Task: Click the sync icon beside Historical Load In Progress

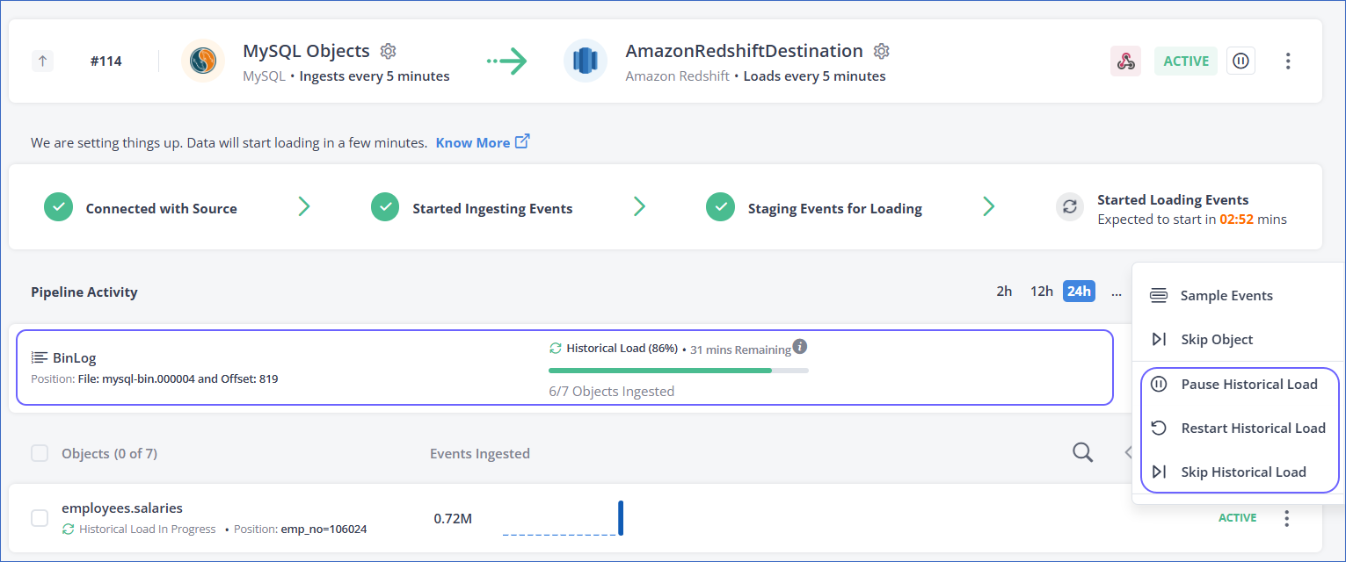Action: [69, 530]
